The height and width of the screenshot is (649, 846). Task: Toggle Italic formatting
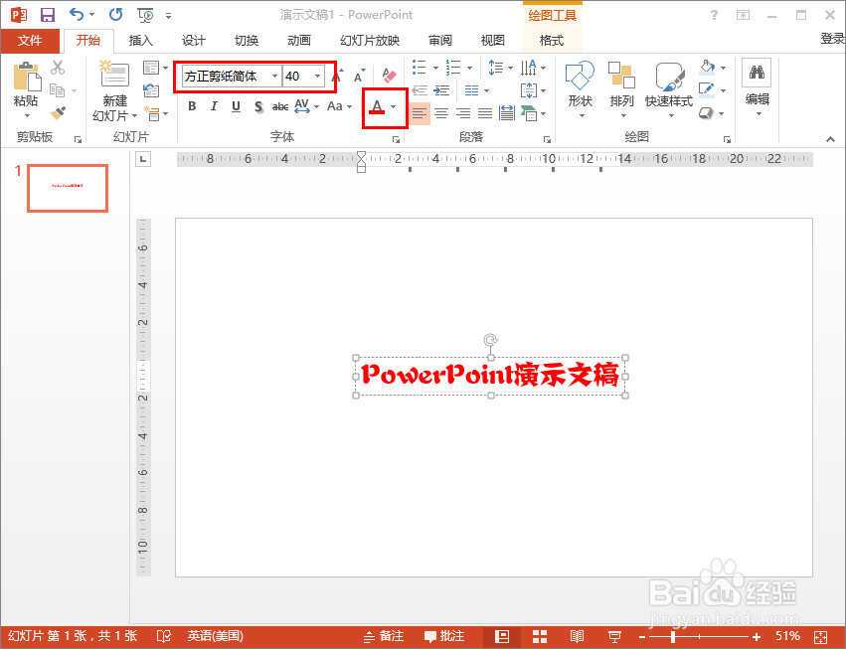tap(214, 106)
